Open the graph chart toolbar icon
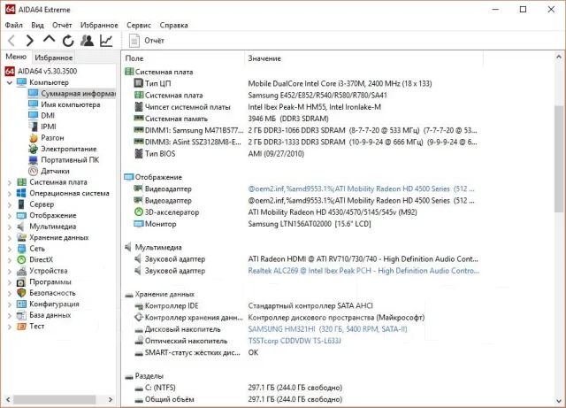 [106, 41]
